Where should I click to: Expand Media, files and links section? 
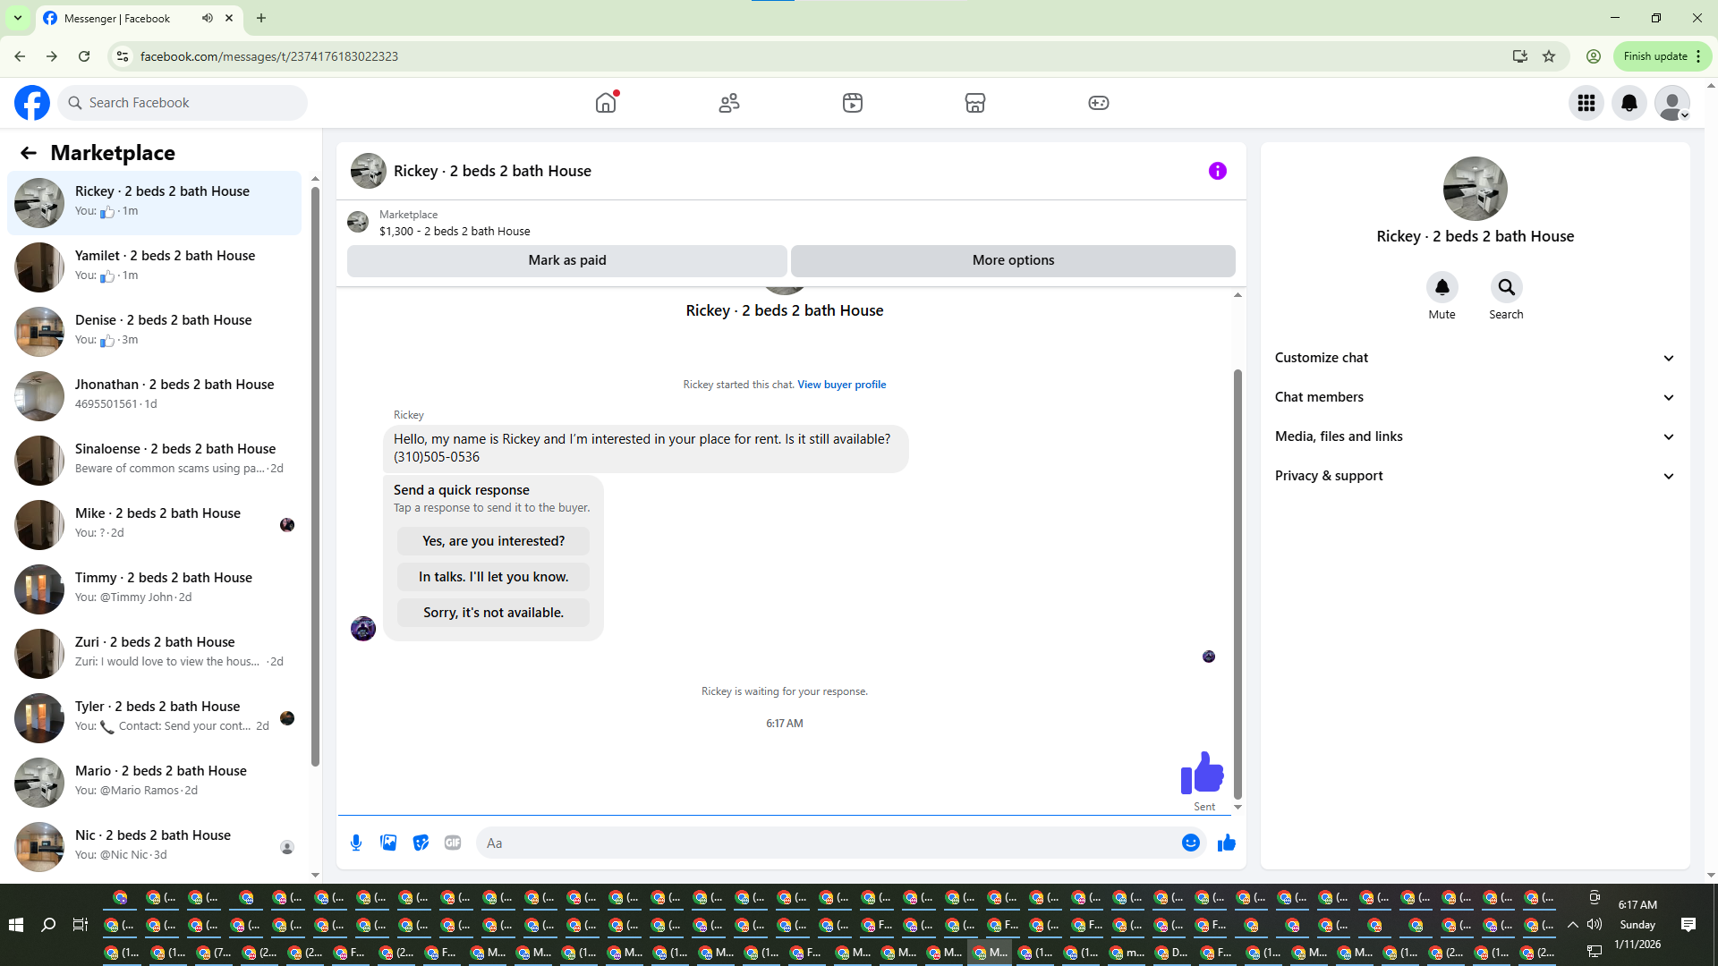click(x=1476, y=436)
